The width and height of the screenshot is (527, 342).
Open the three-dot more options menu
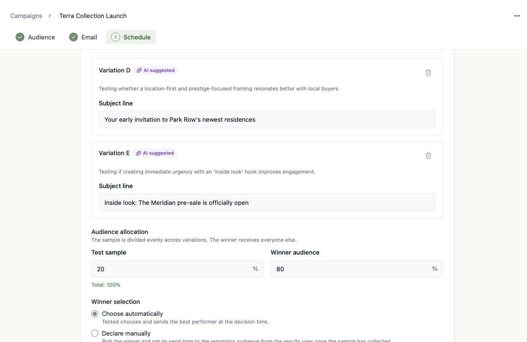click(x=517, y=16)
